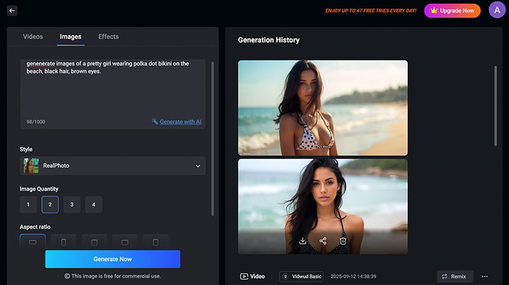
Task: Click the magic wand icon beside Generate with AI
Action: click(x=155, y=122)
